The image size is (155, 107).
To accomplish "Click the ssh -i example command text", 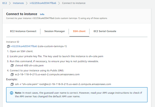I will tap(63, 84).
